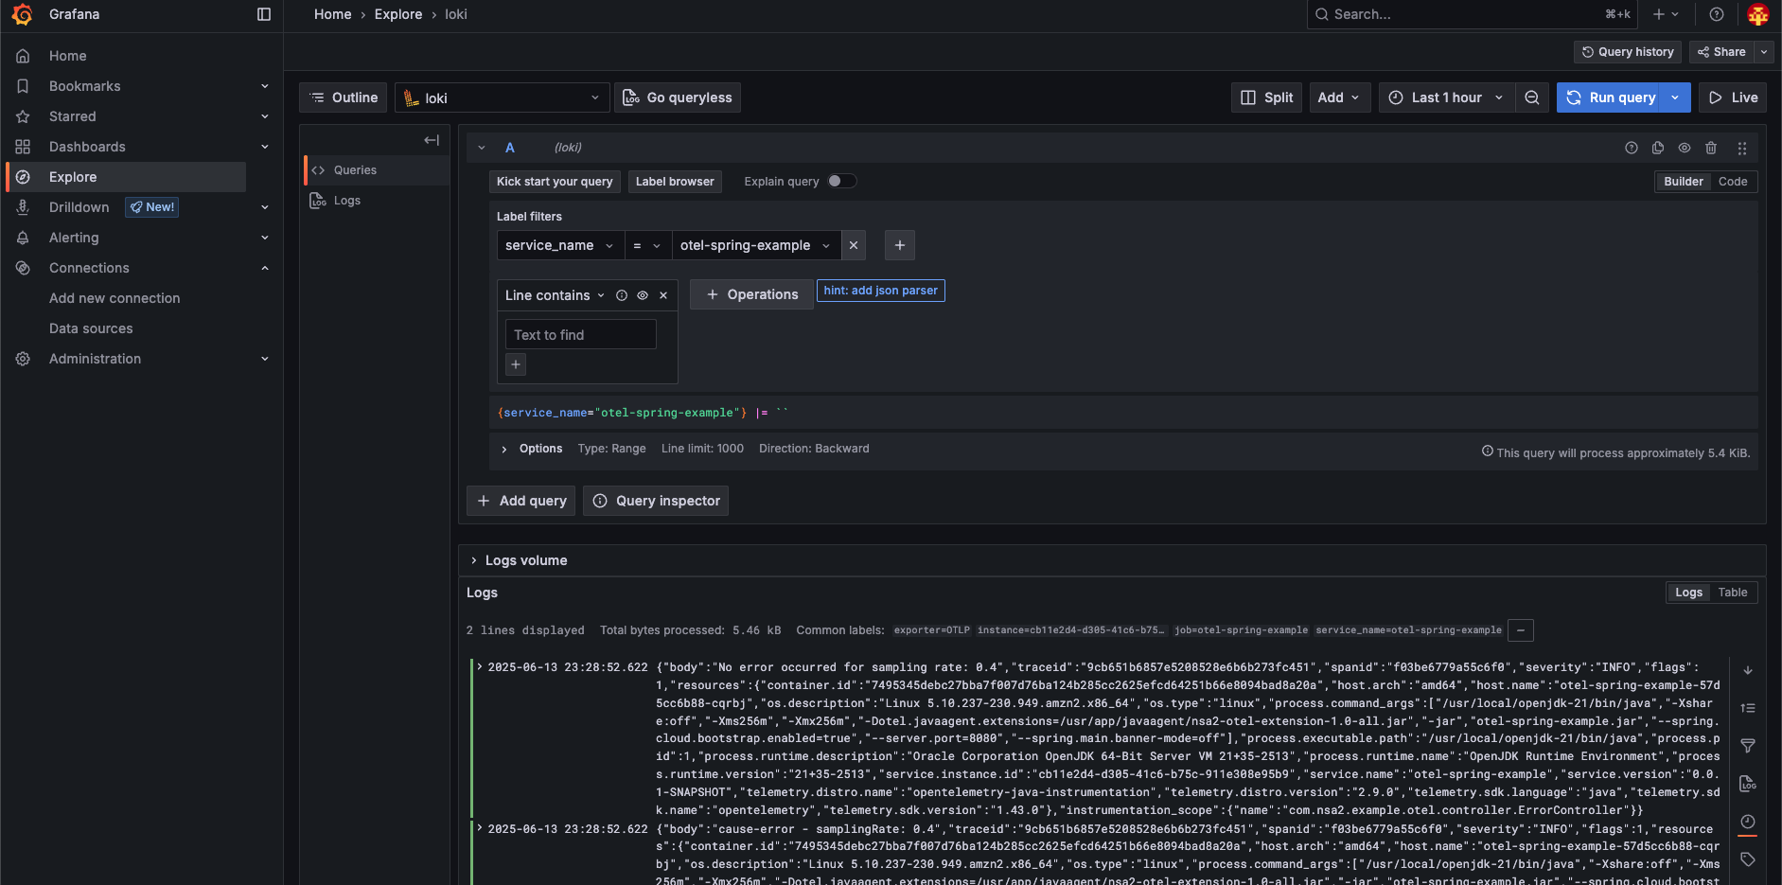
Task: Collapse the Connections section chevron
Action: click(265, 268)
